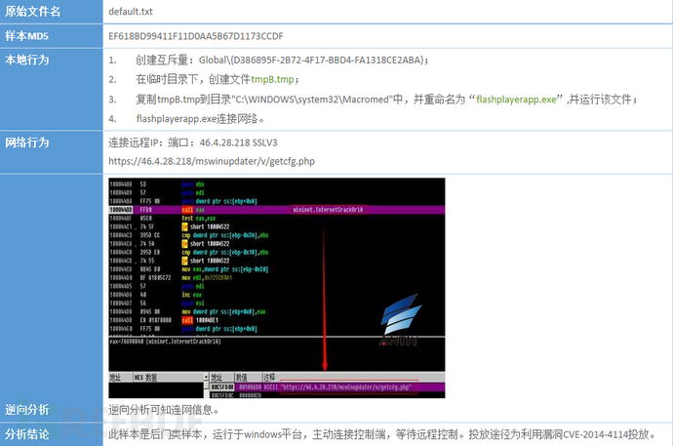
Task: Click the remote IP line 46.4.28.218 SSLV3
Action: tap(193, 142)
